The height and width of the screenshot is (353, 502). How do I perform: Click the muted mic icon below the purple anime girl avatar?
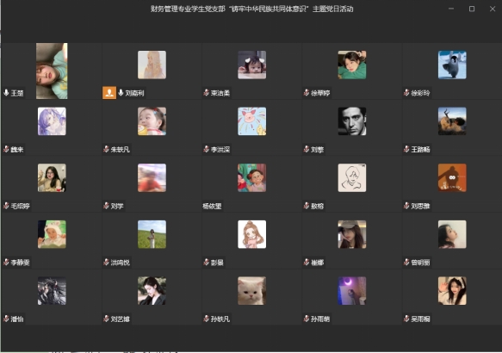[6, 149]
